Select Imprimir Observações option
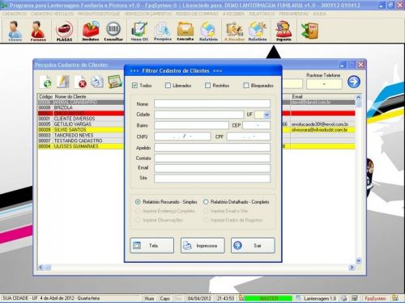 pyautogui.click(x=138, y=220)
